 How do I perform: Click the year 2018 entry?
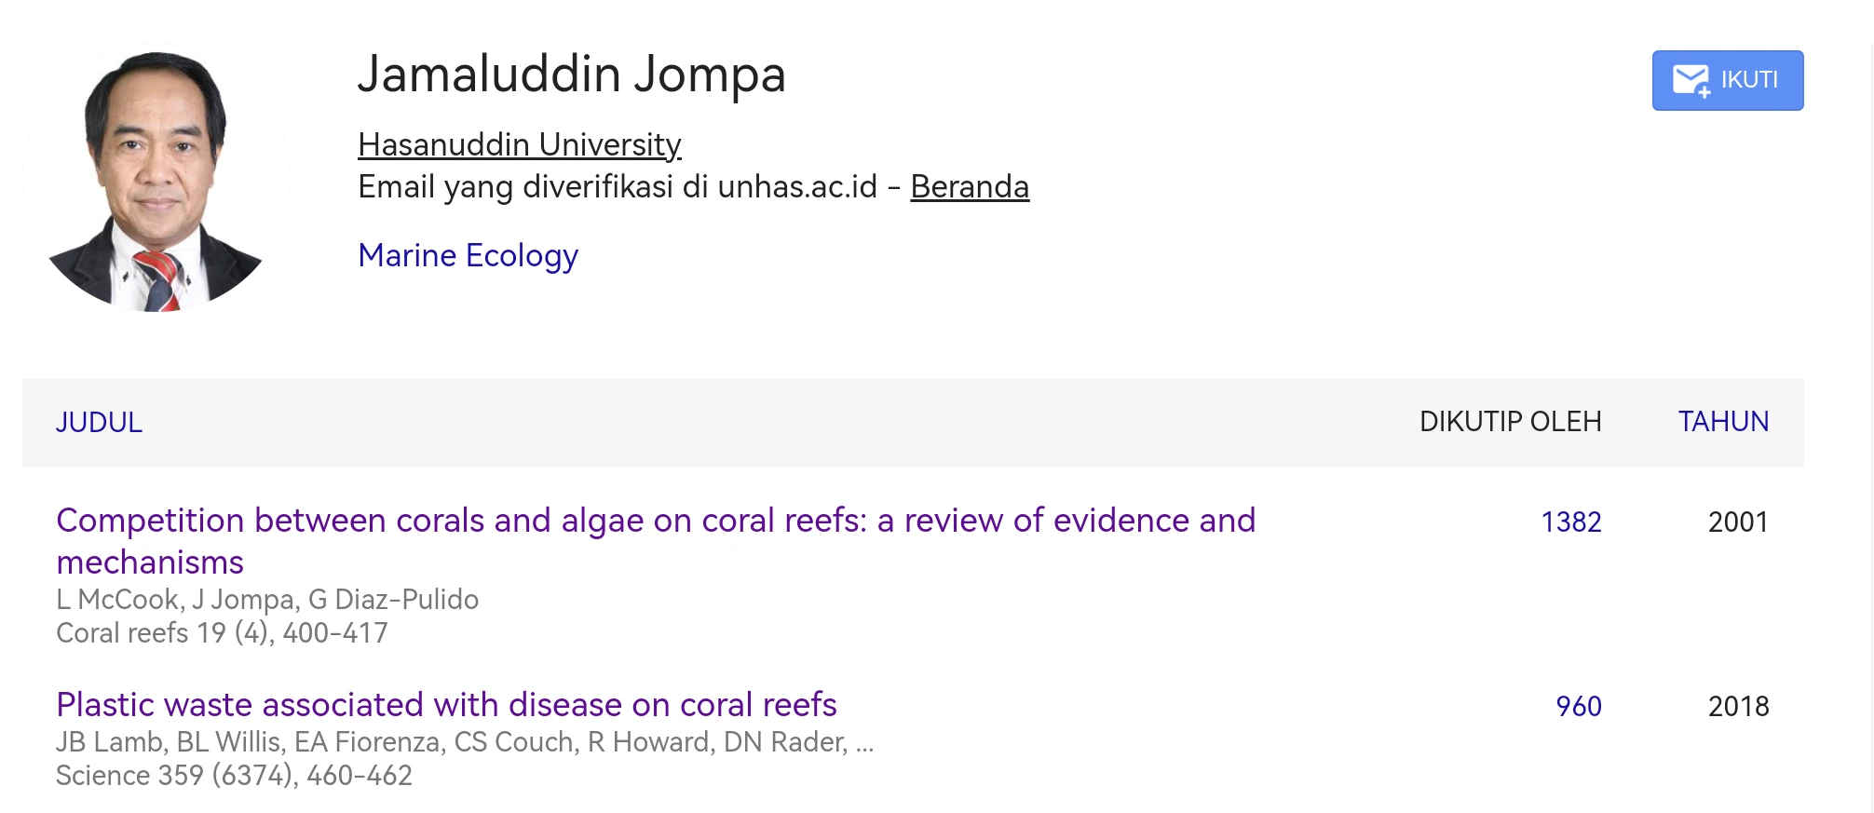(1738, 706)
